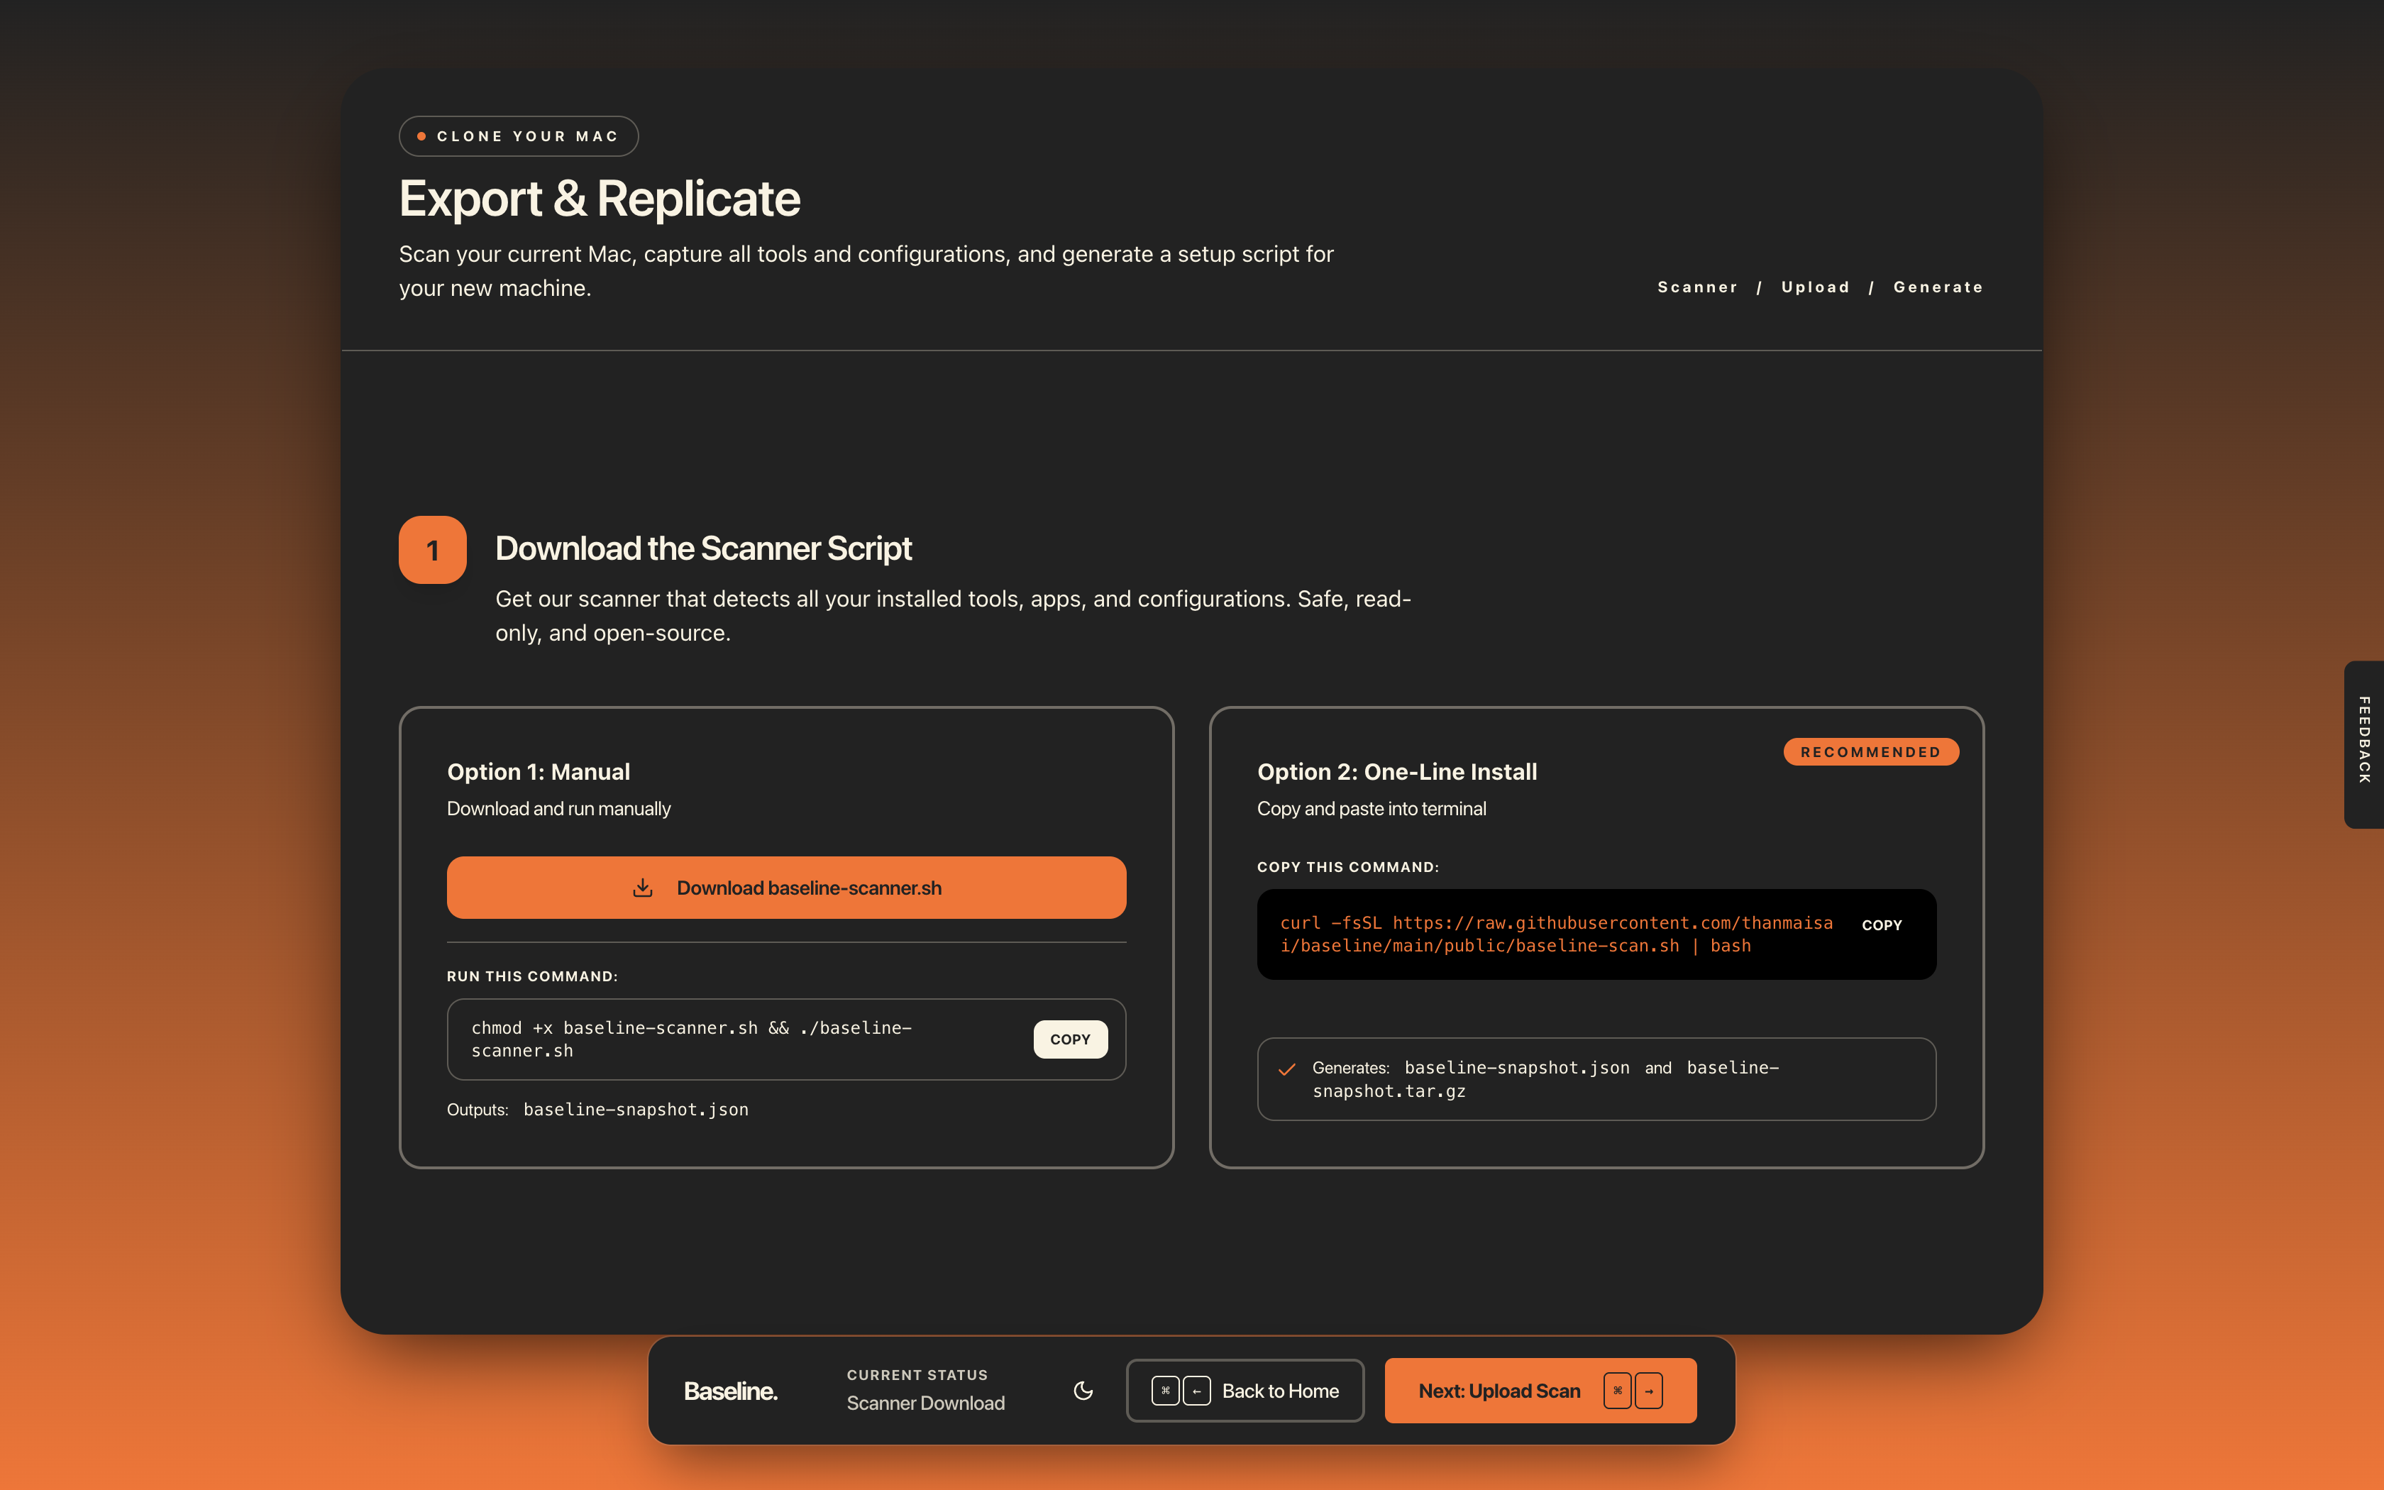This screenshot has width=2384, height=1490.
Task: Click the right arrow badge on Next button
Action: (x=1650, y=1391)
